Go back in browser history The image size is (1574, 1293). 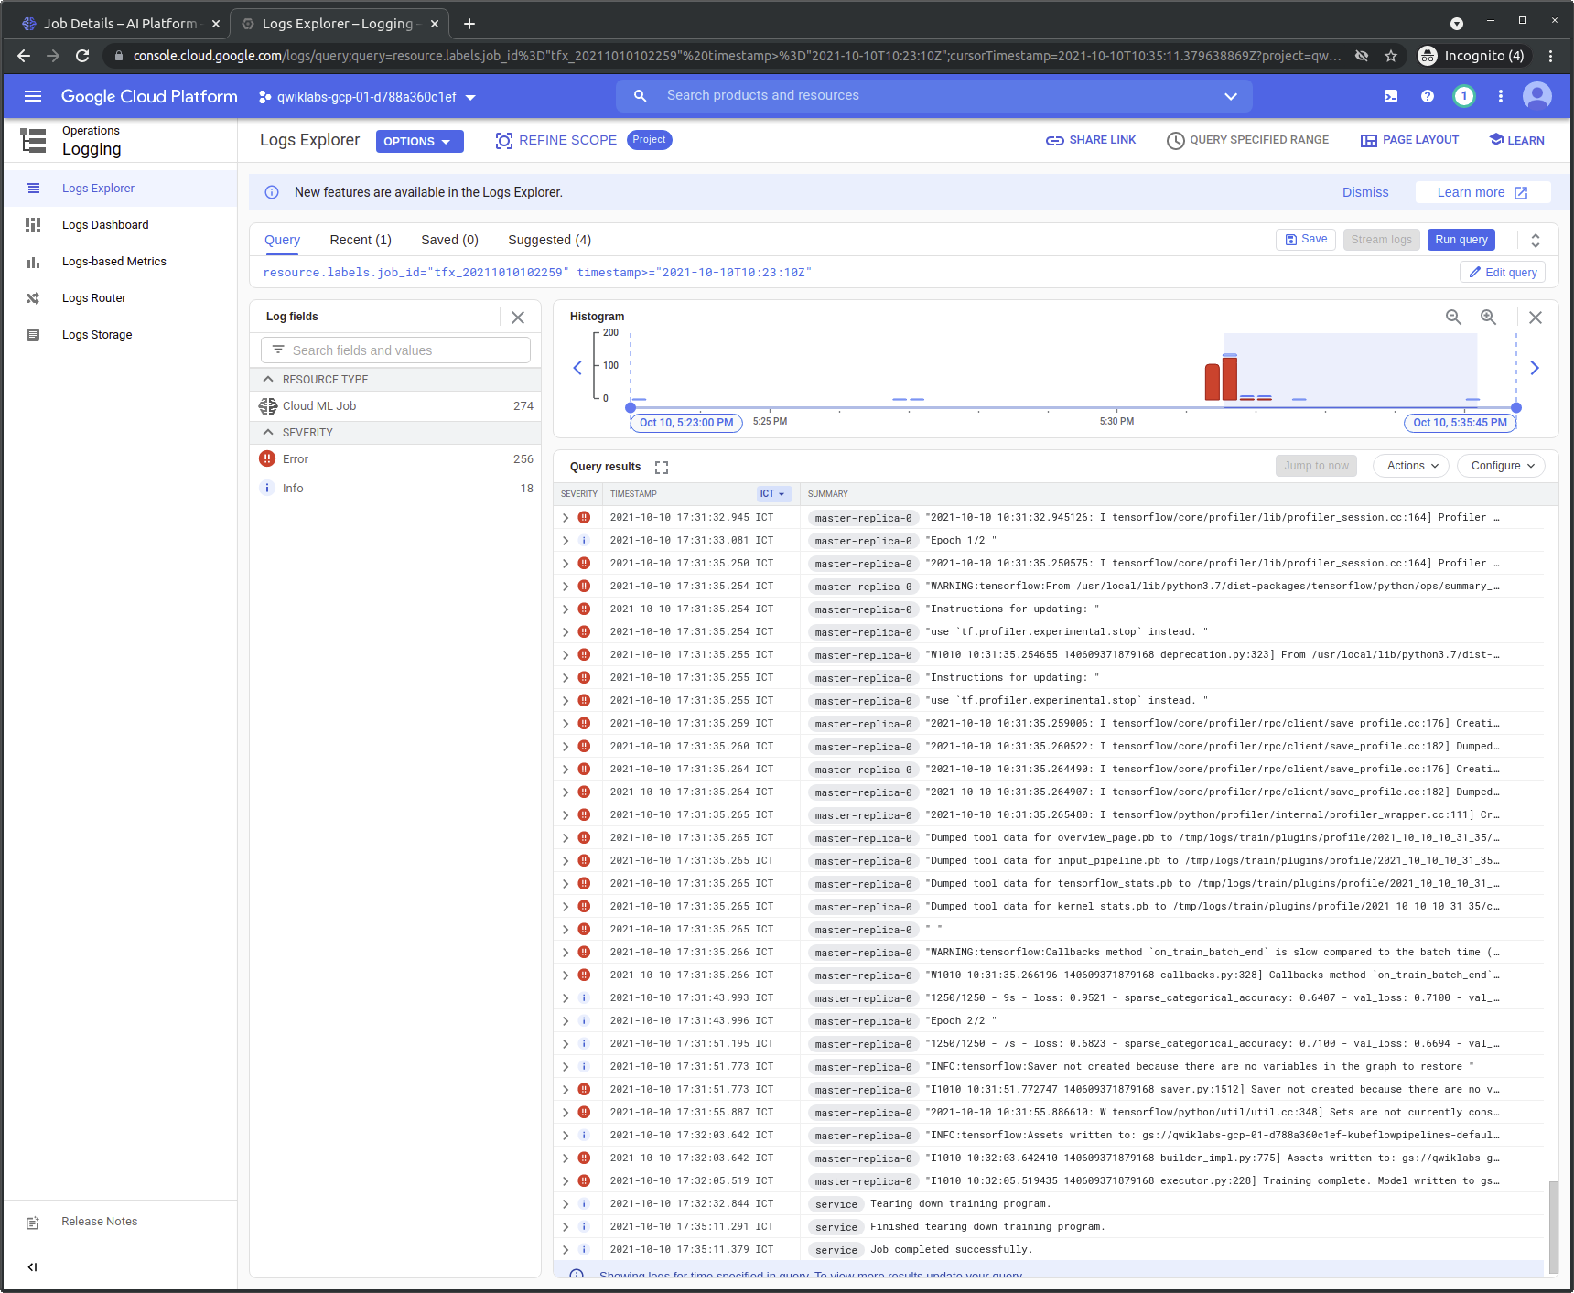(24, 56)
